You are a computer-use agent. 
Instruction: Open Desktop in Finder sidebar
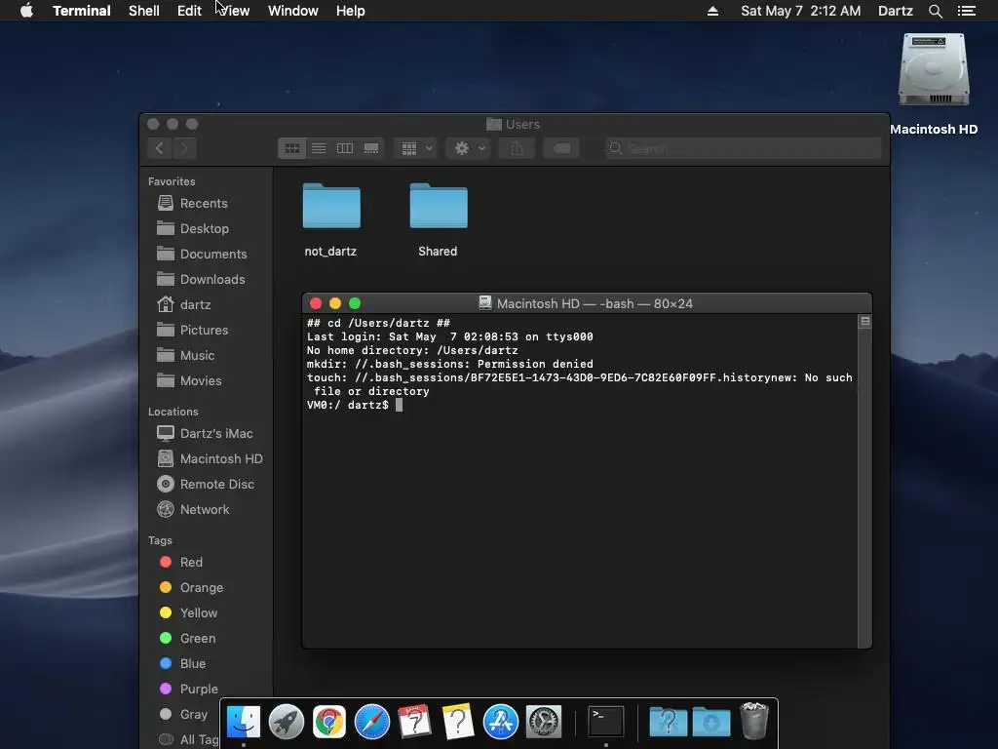click(204, 228)
